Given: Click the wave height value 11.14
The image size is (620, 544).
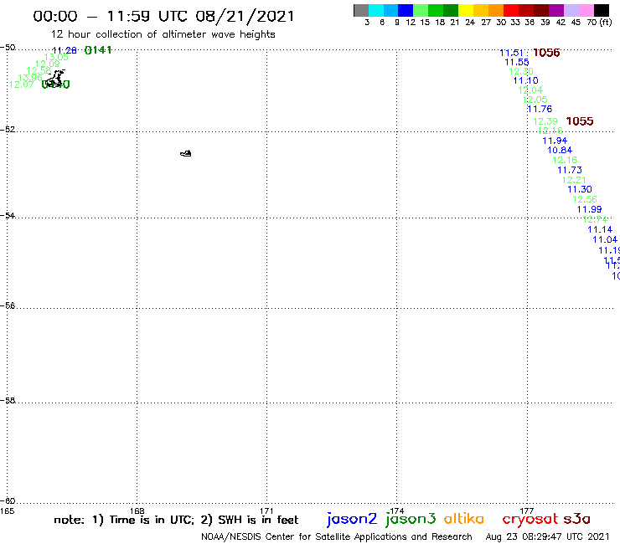Looking at the screenshot, I should pyautogui.click(x=600, y=229).
